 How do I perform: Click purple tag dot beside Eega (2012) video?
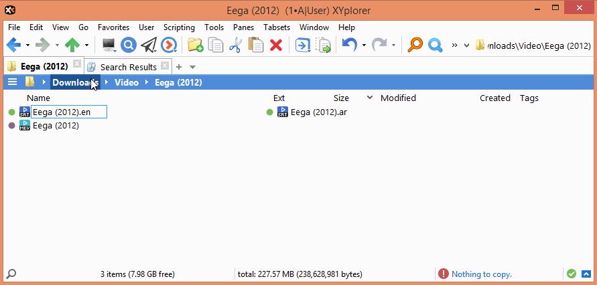(11, 125)
